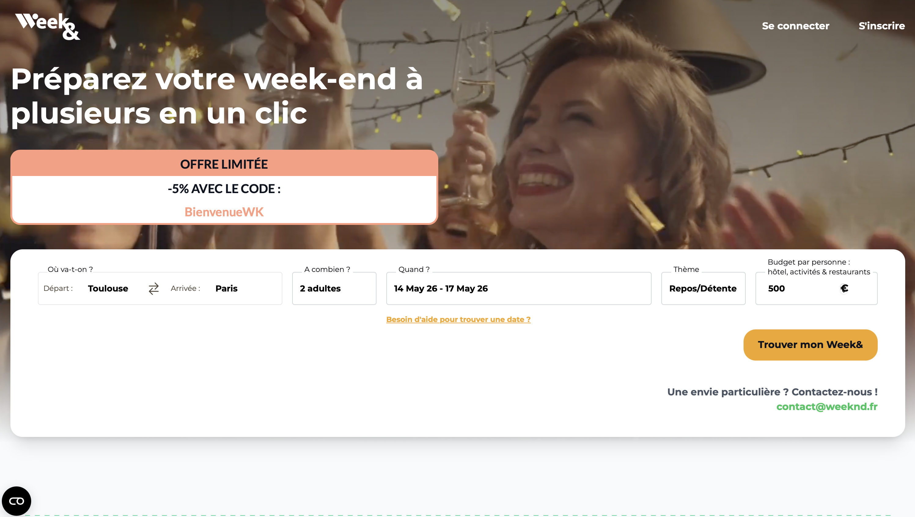The height and width of the screenshot is (517, 915).
Task: Open the accessibility widget in the corner
Action: coord(16,501)
